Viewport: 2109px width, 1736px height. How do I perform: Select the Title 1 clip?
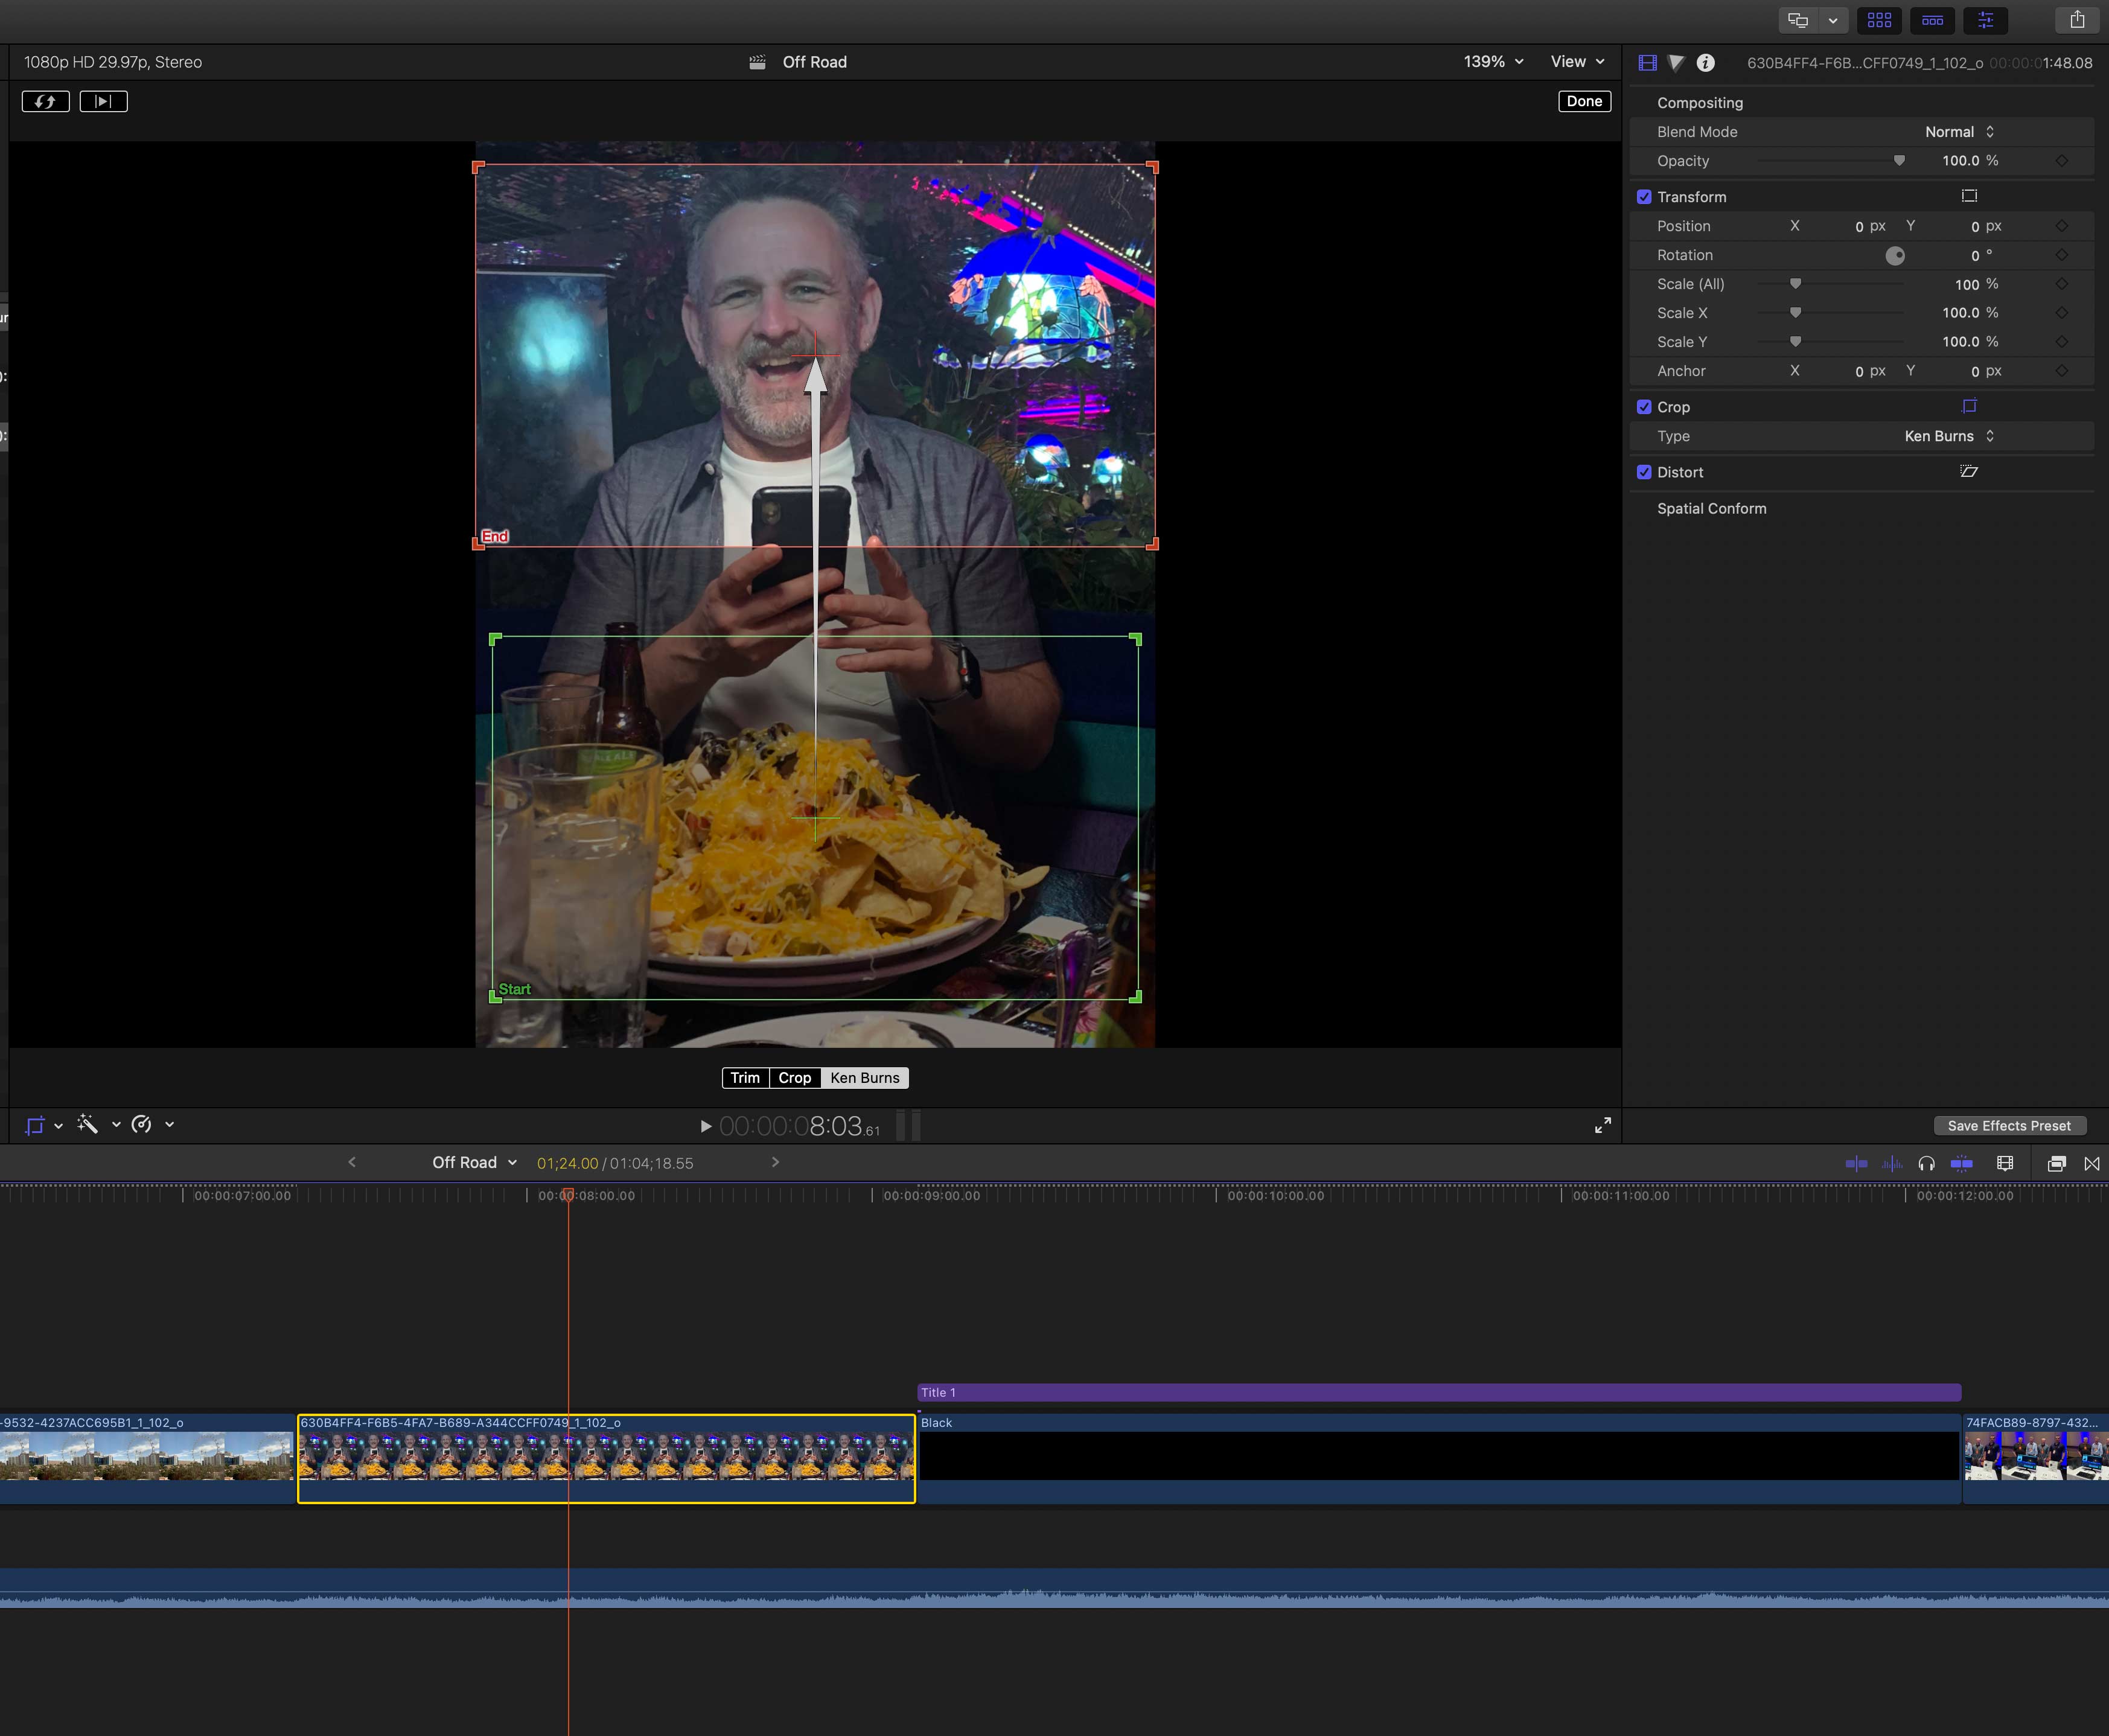click(1439, 1392)
